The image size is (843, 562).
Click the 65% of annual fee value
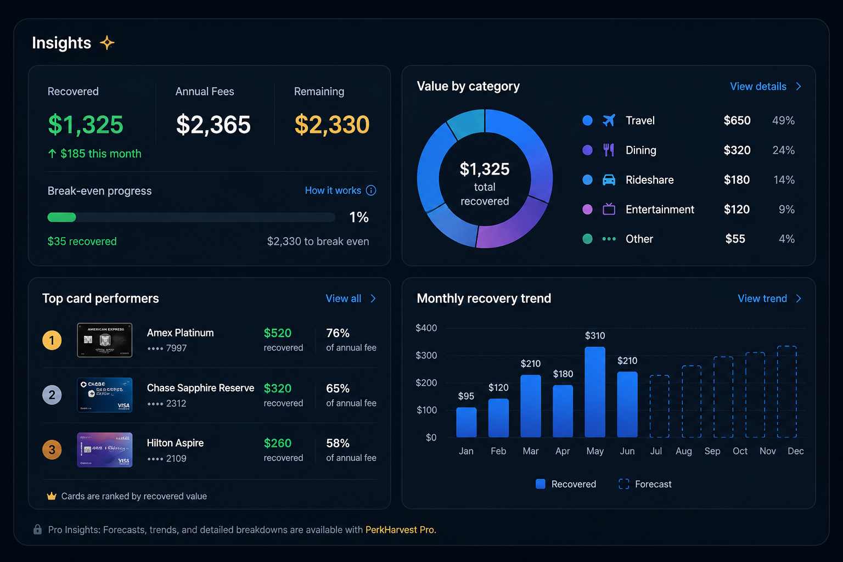click(338, 389)
